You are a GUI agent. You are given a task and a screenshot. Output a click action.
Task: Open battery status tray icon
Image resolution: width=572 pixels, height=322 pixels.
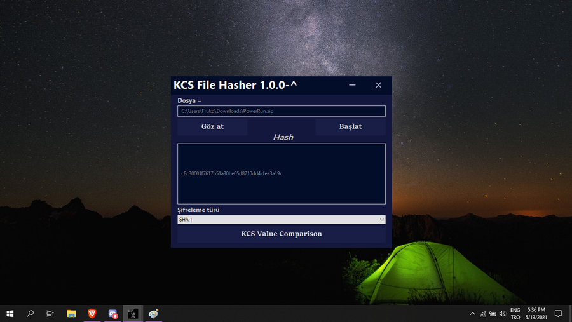493,314
